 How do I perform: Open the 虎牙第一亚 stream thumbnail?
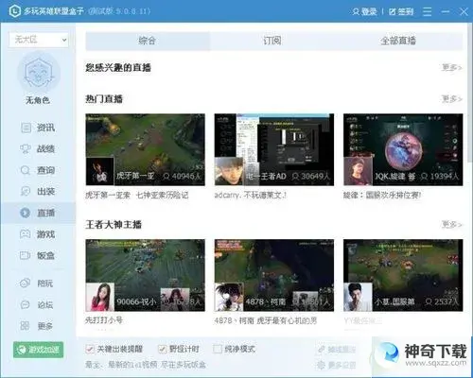tap(146, 149)
